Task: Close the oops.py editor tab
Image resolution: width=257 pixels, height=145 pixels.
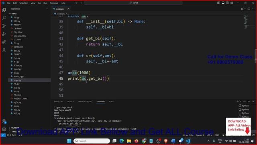Action: tap(68, 9)
